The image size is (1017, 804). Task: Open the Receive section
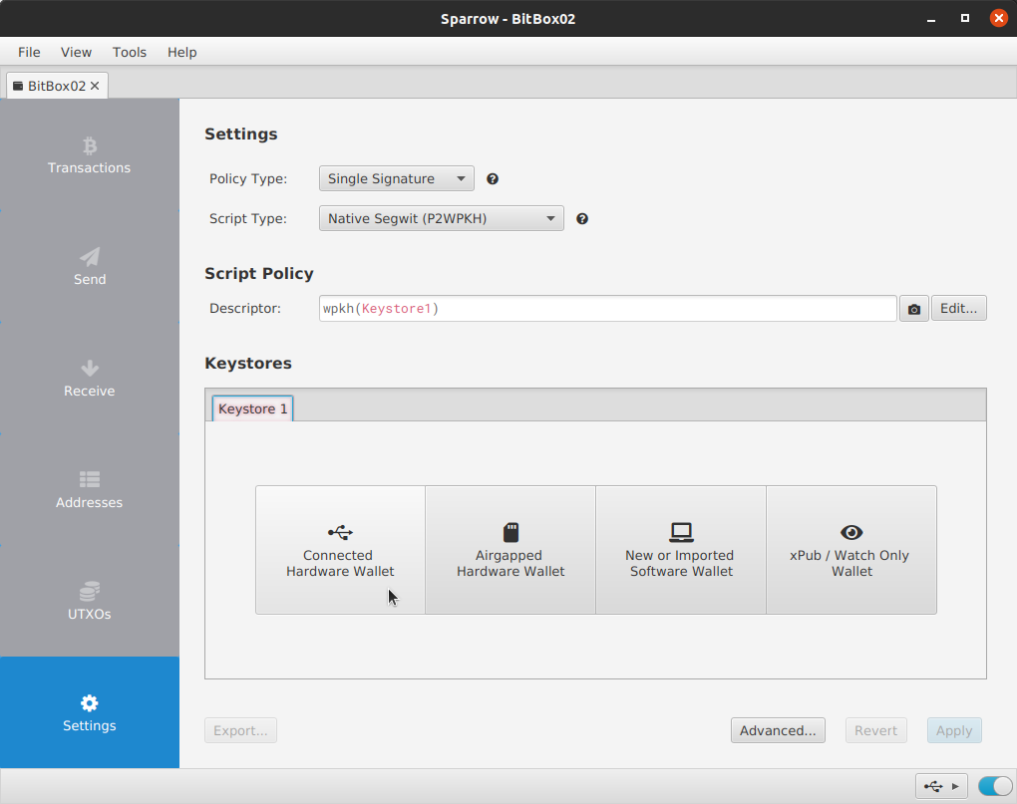point(90,378)
